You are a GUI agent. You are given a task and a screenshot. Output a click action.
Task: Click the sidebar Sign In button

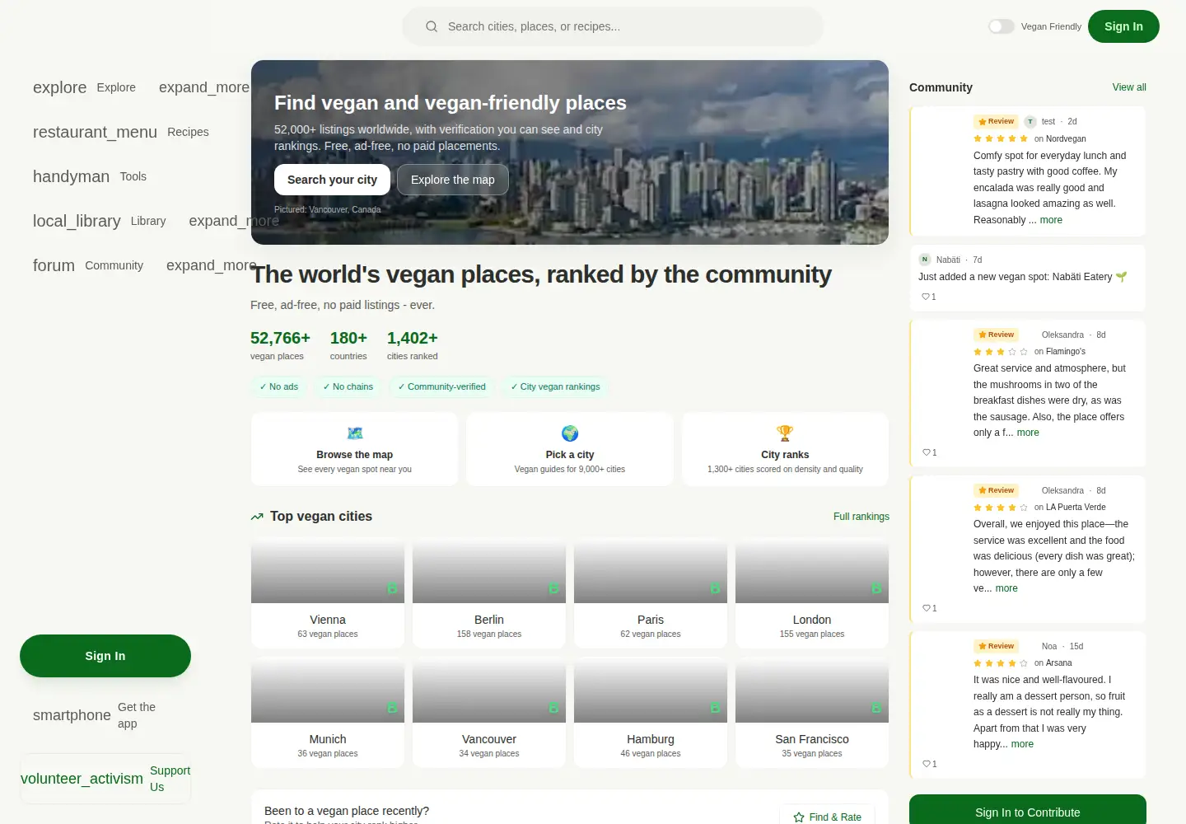105,656
